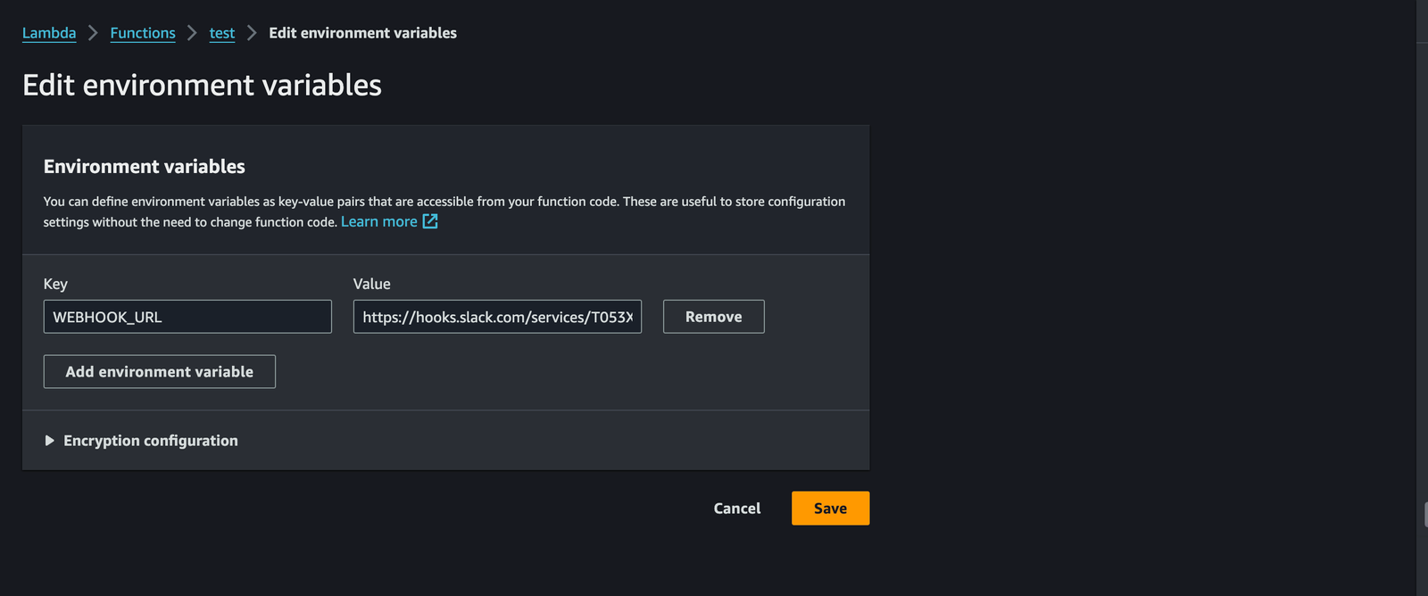Click the Slack webhook value input field

[x=497, y=317]
